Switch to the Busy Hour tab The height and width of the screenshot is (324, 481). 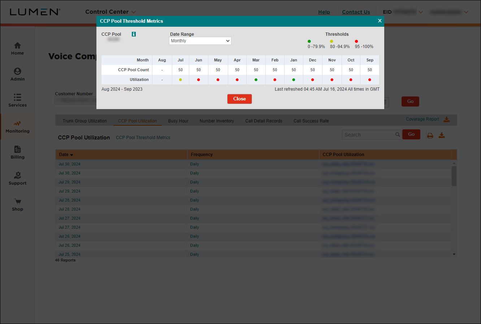pos(178,121)
